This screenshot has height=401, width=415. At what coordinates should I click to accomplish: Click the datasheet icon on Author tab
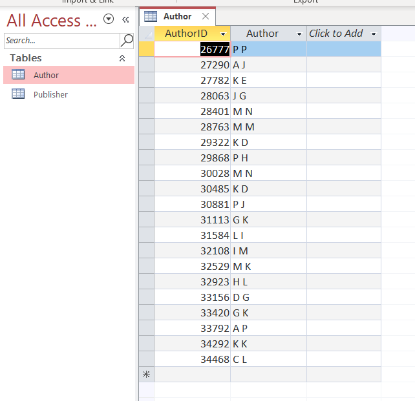pyautogui.click(x=151, y=16)
